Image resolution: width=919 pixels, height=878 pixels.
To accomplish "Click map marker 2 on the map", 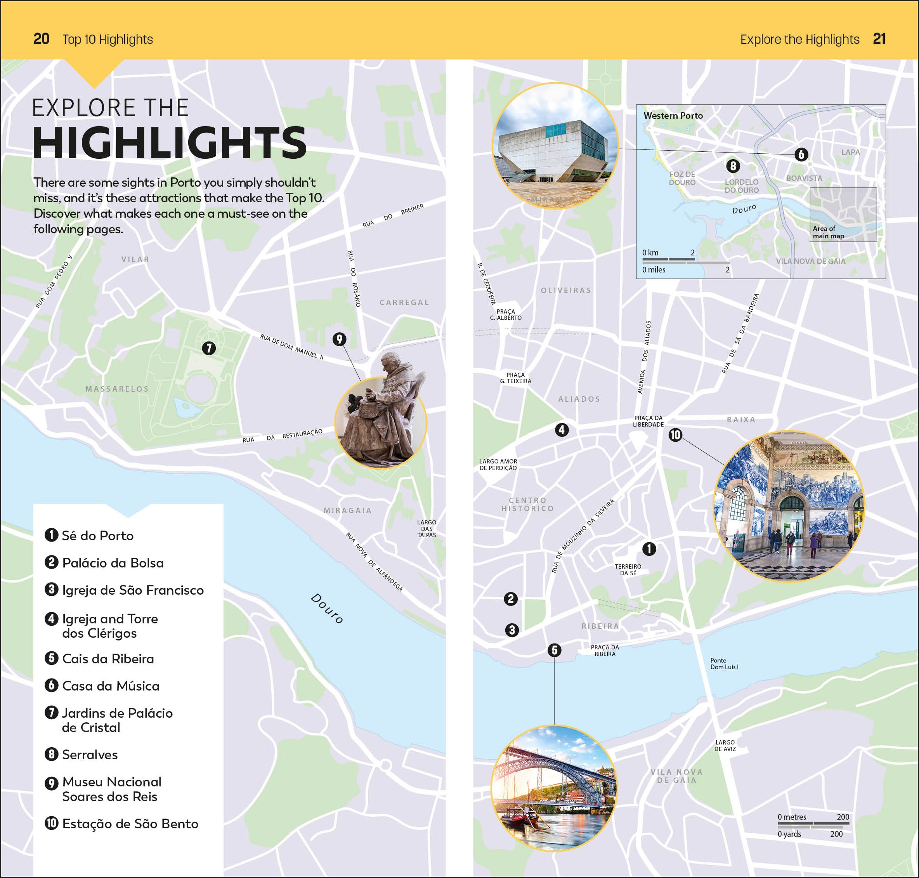I will 510,599.
